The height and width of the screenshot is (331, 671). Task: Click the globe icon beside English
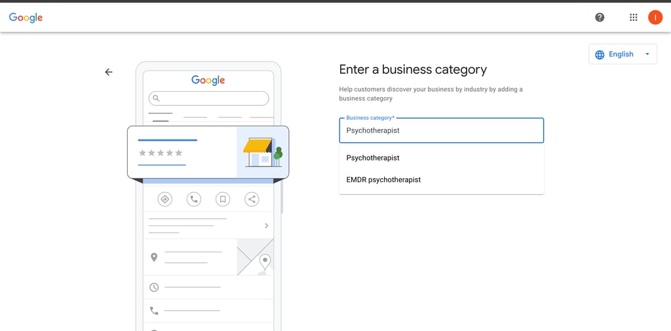pyautogui.click(x=600, y=54)
